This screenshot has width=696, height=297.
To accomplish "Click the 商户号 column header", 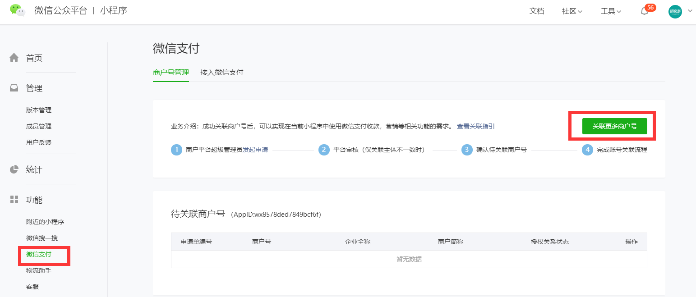I will [262, 242].
